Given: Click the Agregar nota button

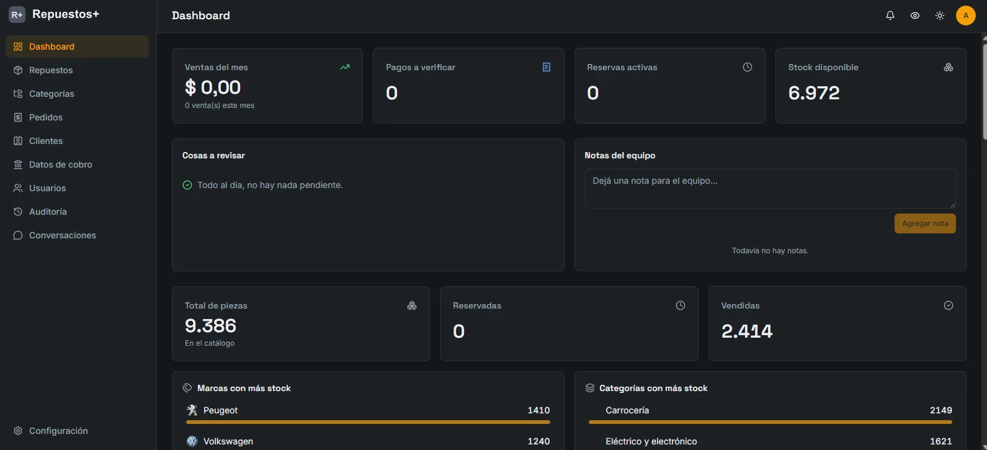Looking at the screenshot, I should pos(925,223).
